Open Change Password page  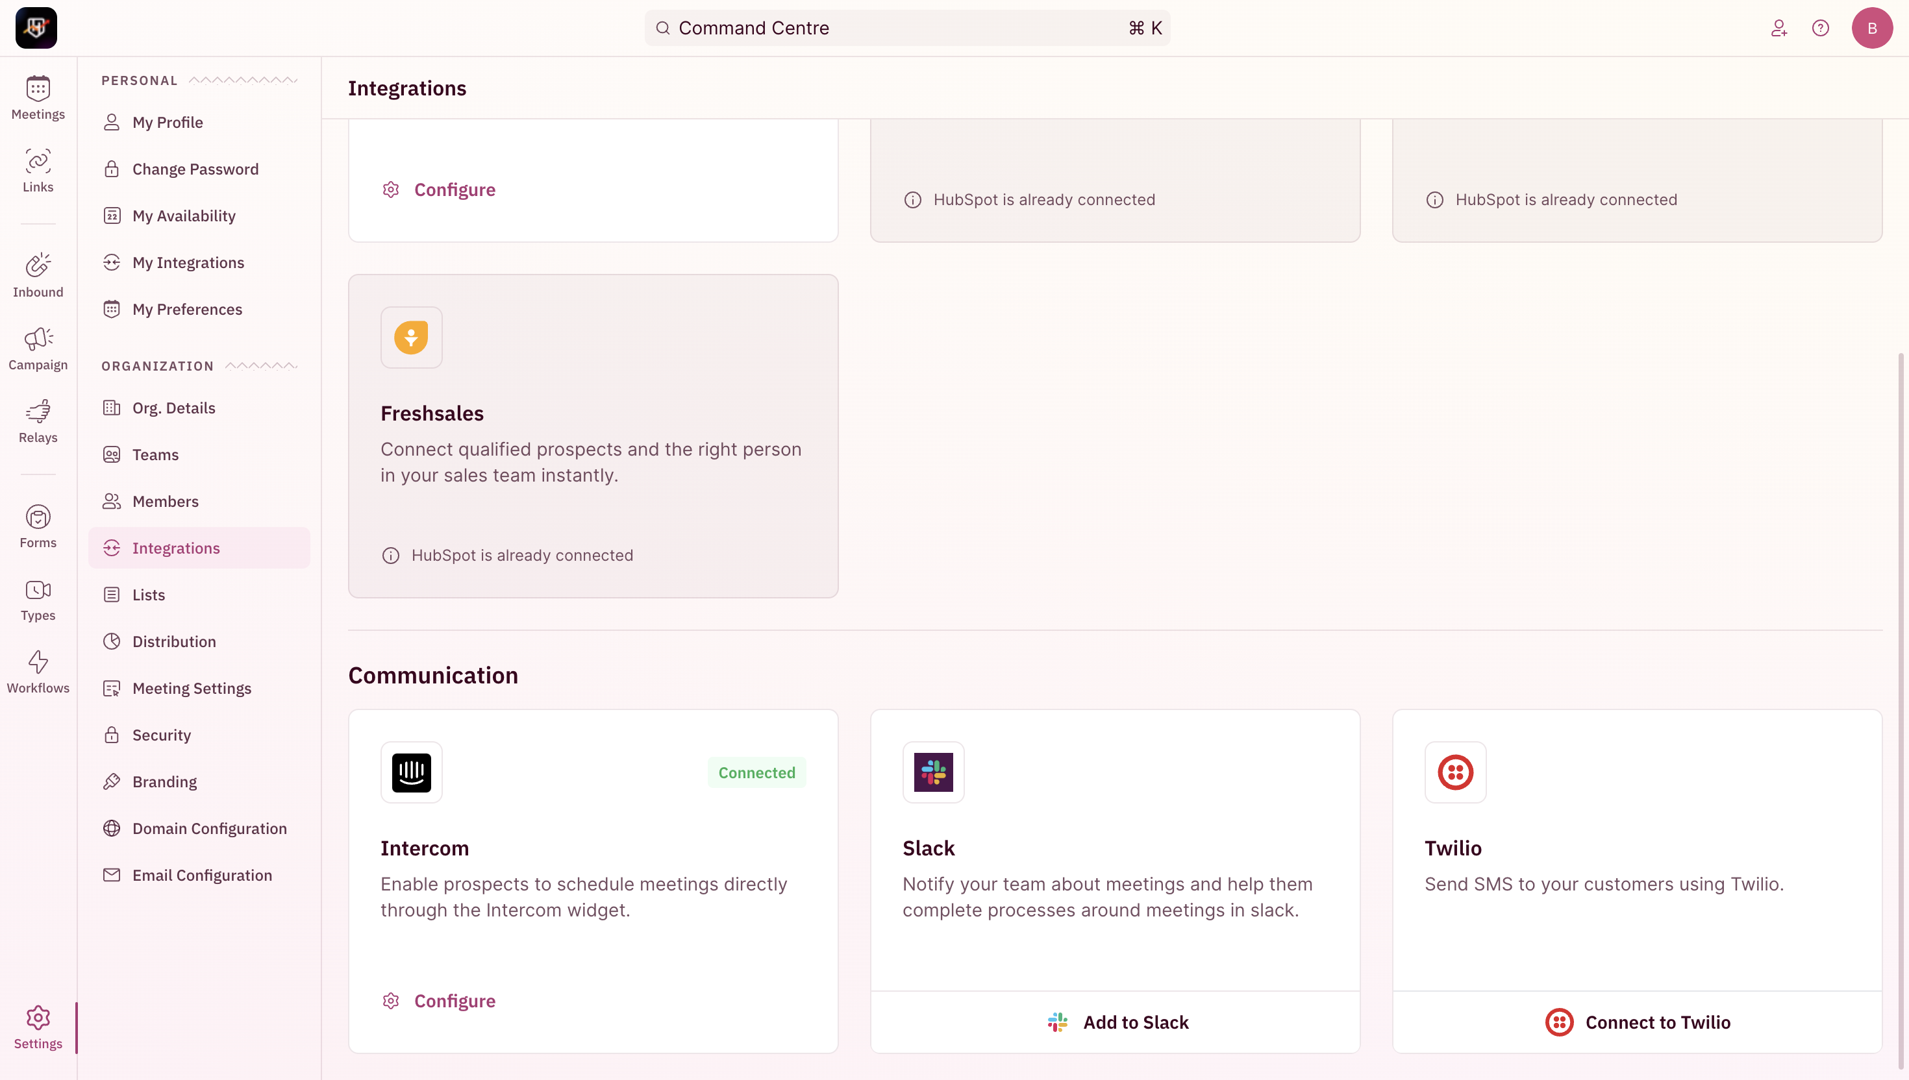click(199, 169)
